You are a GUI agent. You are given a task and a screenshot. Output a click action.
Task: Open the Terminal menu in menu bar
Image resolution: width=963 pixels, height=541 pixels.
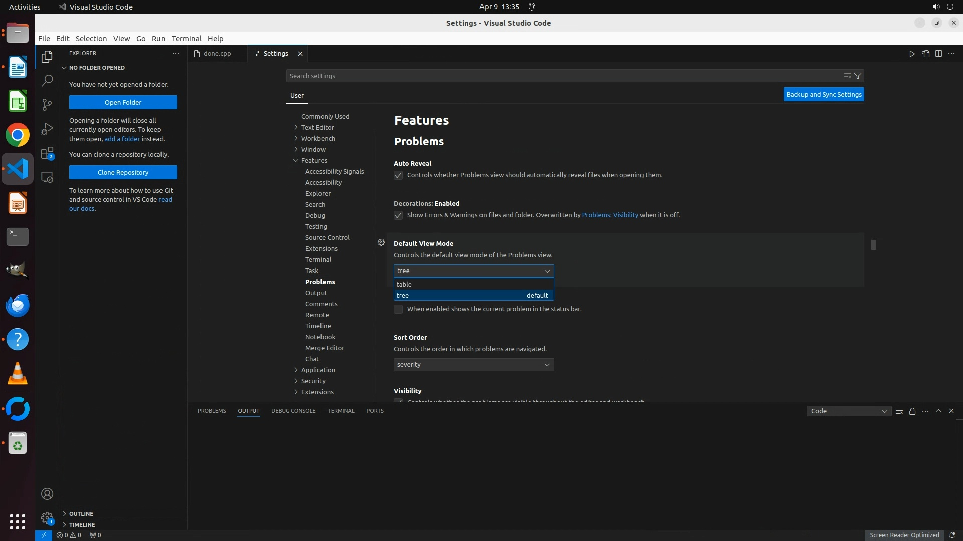[186, 39]
